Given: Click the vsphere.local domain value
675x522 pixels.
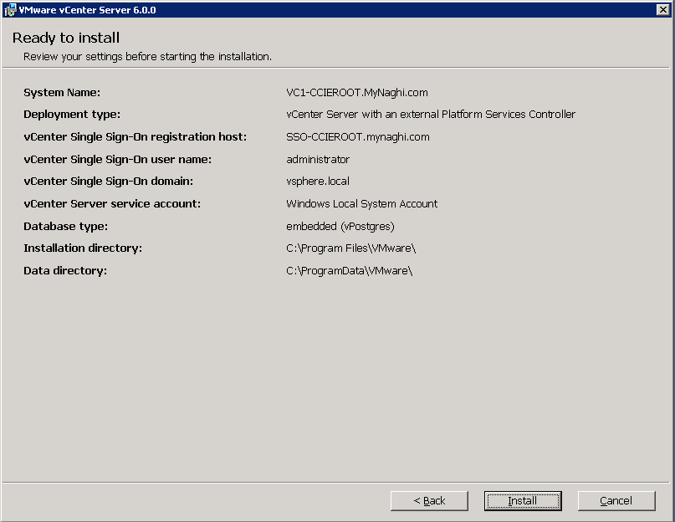Looking at the screenshot, I should point(318,182).
